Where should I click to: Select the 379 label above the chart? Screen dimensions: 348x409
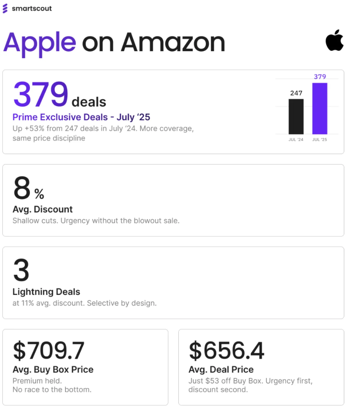(320, 77)
